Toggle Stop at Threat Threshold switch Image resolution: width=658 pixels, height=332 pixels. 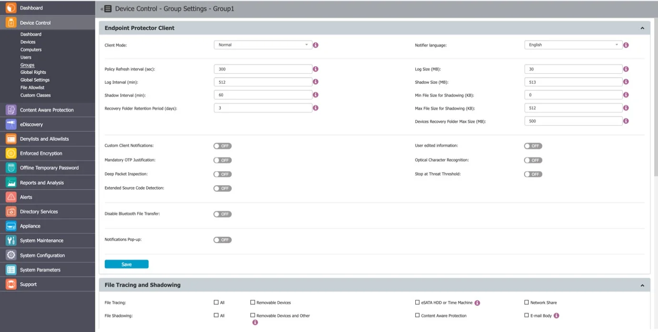point(533,174)
